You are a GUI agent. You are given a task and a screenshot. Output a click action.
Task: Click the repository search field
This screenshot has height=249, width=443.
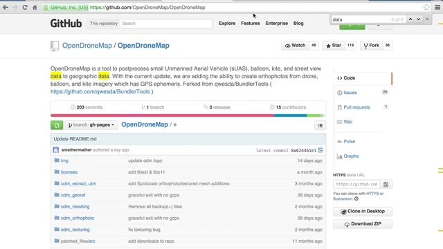coord(166,24)
